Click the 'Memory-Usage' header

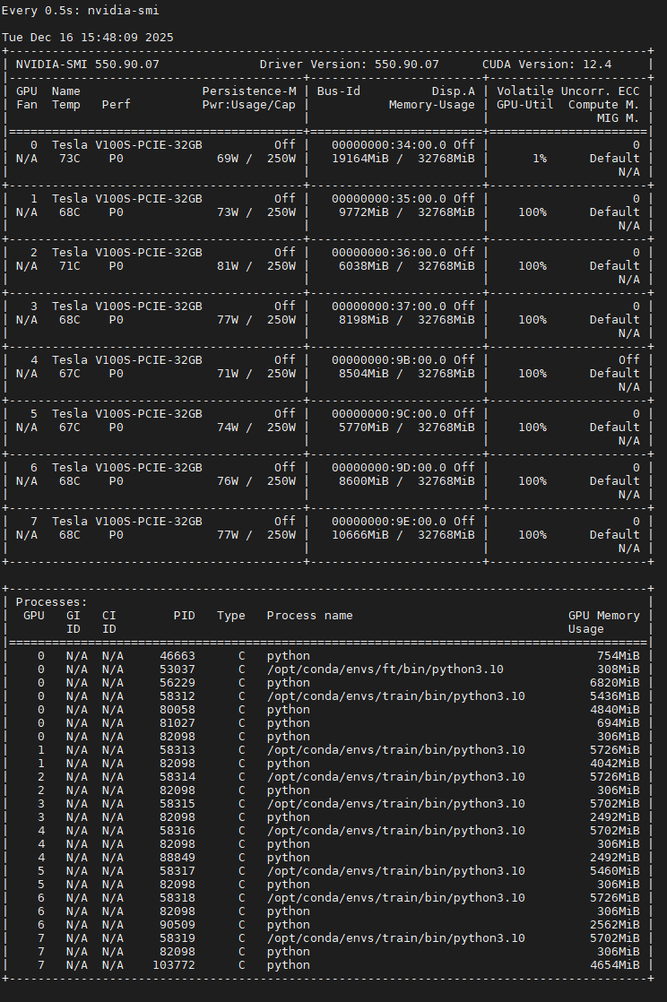tap(431, 105)
